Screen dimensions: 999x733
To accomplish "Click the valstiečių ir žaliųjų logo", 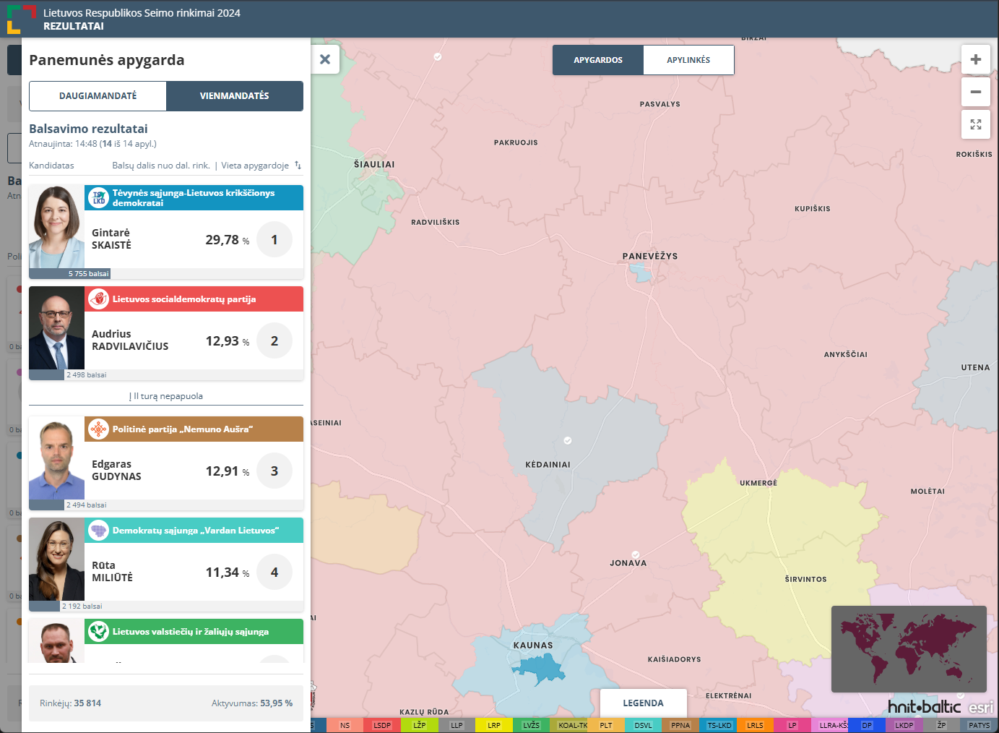I will coord(98,632).
